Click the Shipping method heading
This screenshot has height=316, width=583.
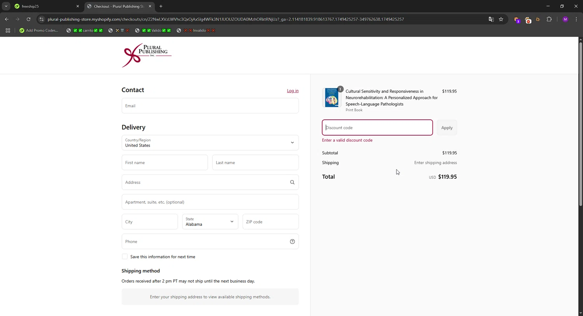click(141, 271)
